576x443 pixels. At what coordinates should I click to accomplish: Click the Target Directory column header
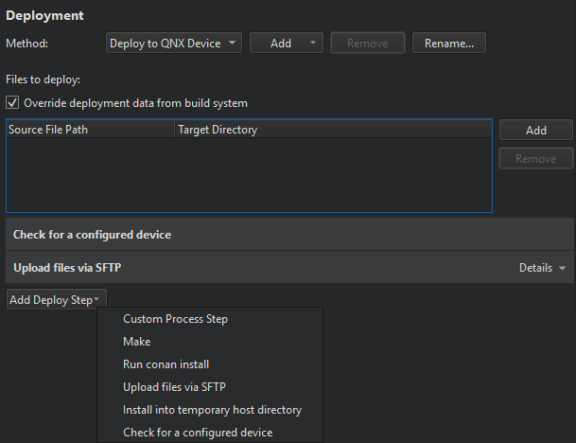331,130
